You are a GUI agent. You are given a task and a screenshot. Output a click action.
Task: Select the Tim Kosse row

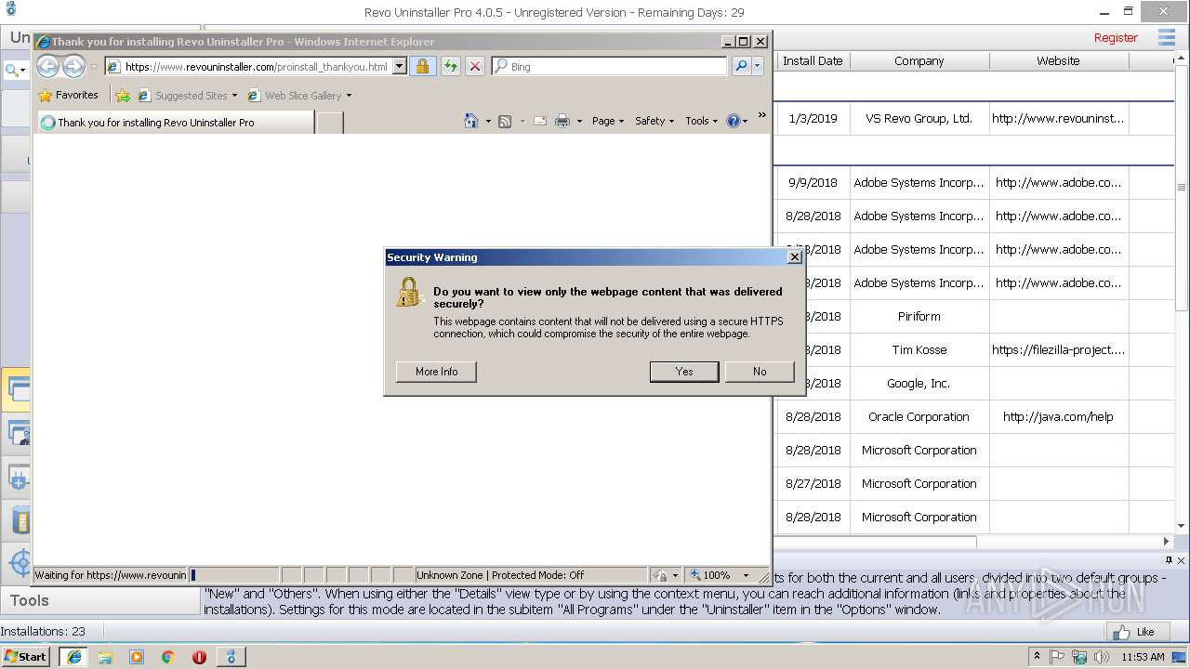(x=919, y=349)
